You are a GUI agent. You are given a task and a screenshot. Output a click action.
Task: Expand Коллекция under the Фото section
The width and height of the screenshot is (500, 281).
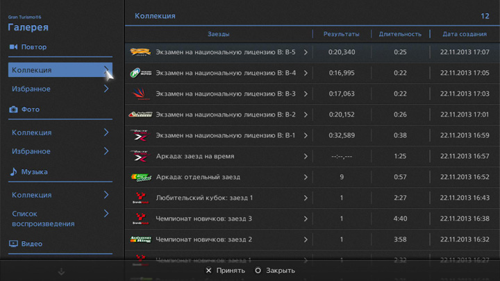[x=106, y=133]
